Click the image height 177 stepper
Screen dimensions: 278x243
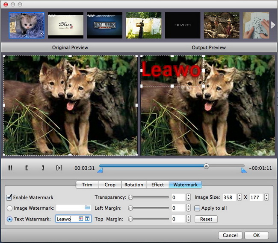[266, 197]
